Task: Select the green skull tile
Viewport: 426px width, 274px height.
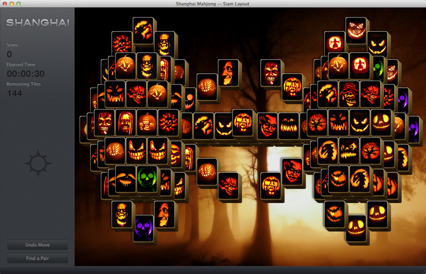Action: coord(147,179)
